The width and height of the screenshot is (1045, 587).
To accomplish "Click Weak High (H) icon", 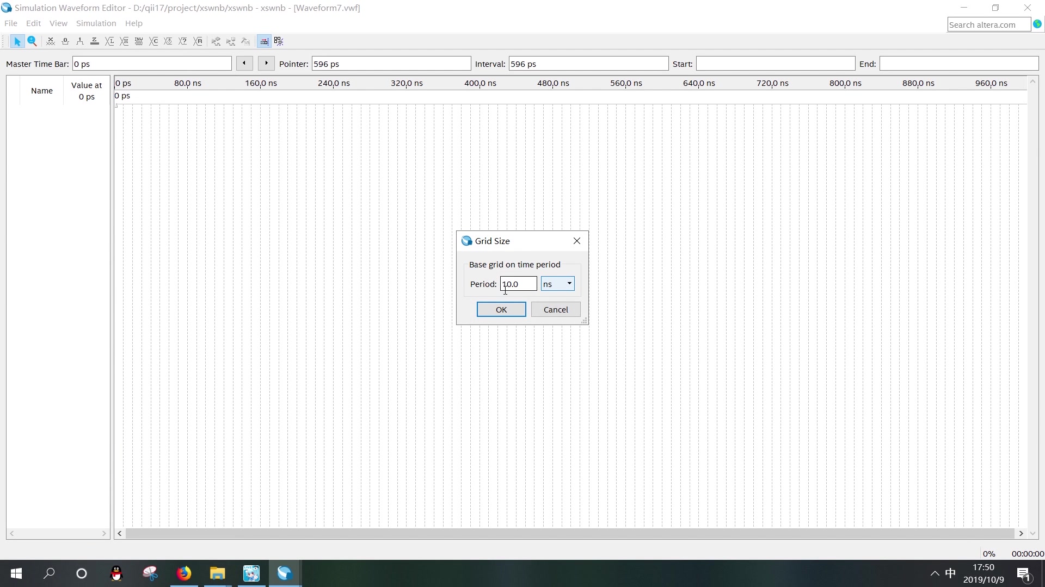I will pyautogui.click(x=124, y=41).
